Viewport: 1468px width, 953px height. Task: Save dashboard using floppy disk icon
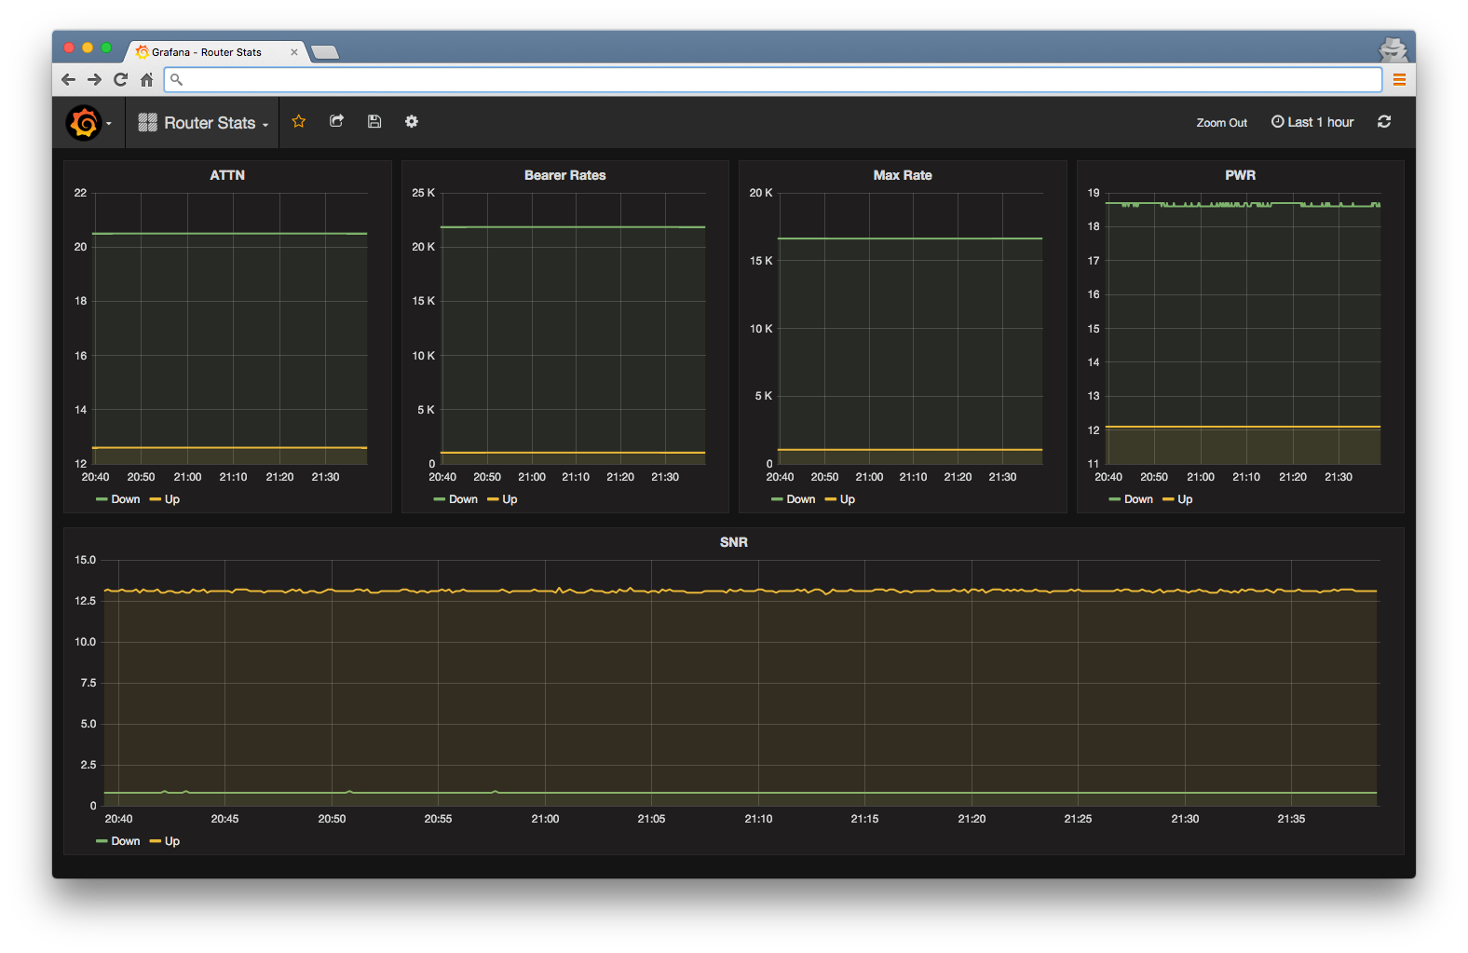click(x=374, y=122)
